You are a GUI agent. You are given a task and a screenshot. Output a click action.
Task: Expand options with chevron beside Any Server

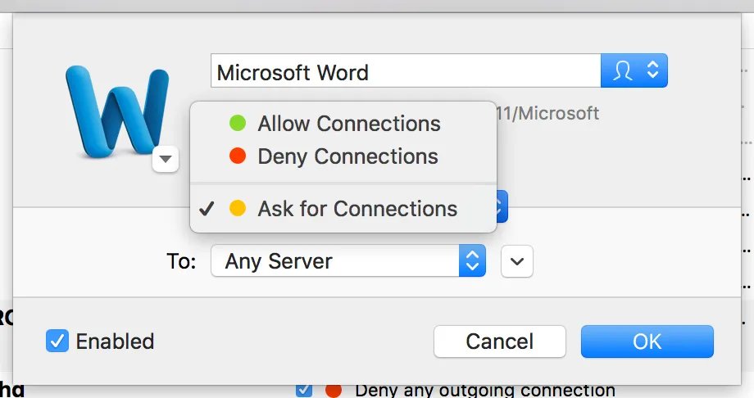[x=517, y=261]
